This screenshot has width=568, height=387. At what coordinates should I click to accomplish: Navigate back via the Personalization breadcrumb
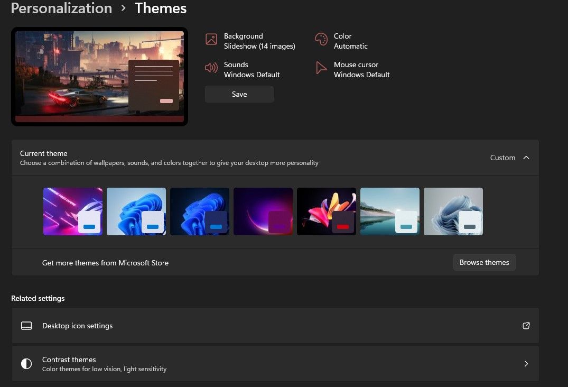(x=61, y=8)
